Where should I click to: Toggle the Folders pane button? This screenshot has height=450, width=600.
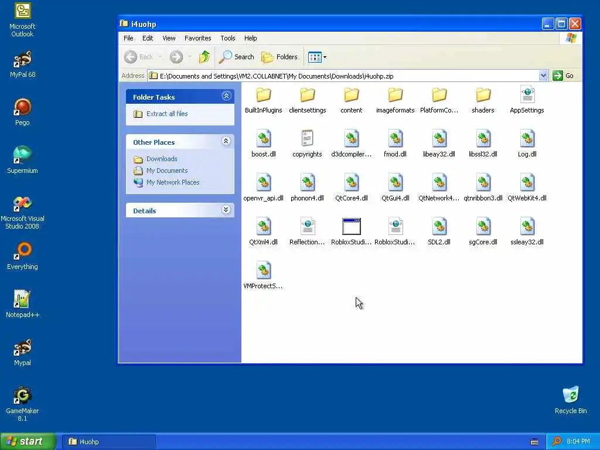279,57
